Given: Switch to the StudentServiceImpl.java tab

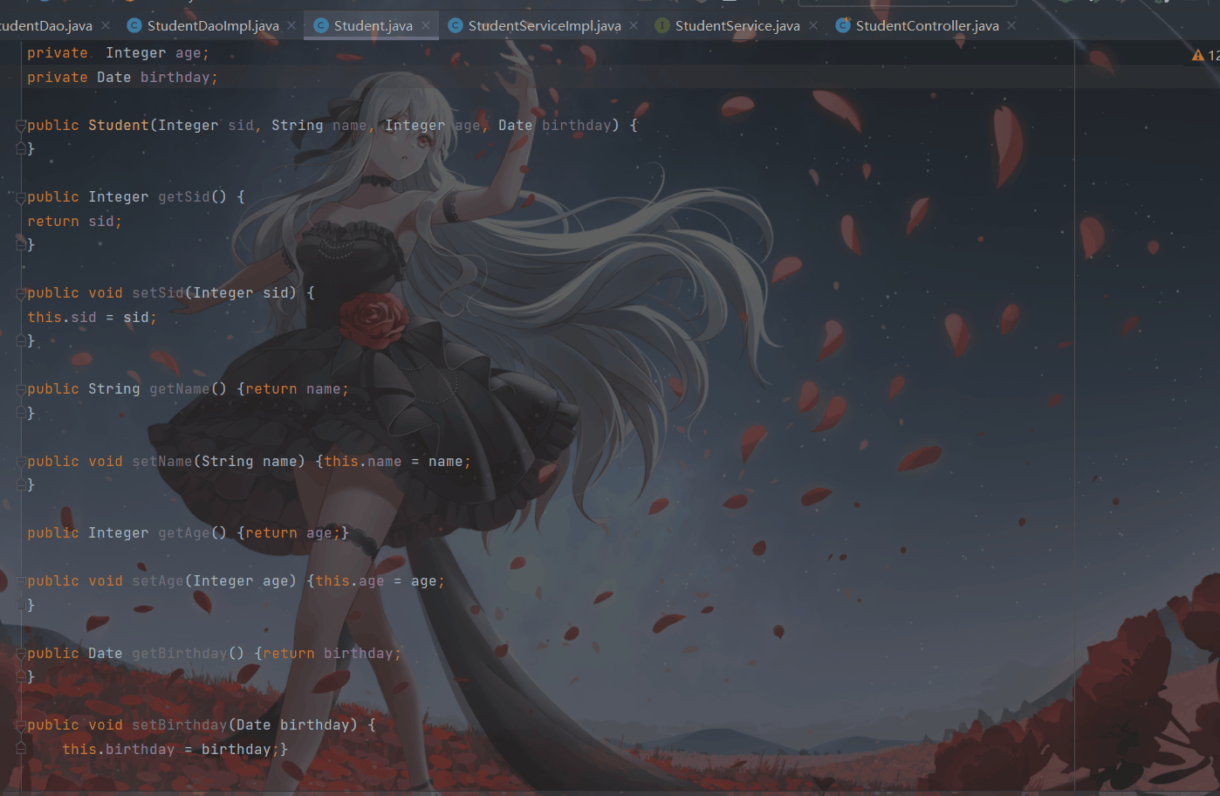Looking at the screenshot, I should tap(541, 25).
